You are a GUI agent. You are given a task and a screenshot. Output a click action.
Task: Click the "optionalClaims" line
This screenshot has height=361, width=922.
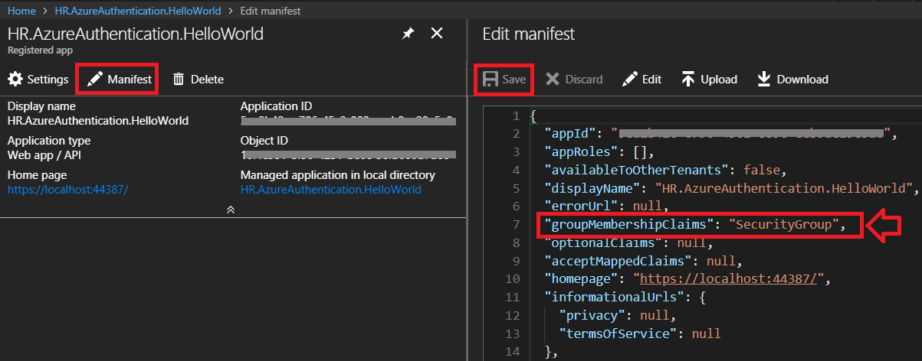pos(628,243)
